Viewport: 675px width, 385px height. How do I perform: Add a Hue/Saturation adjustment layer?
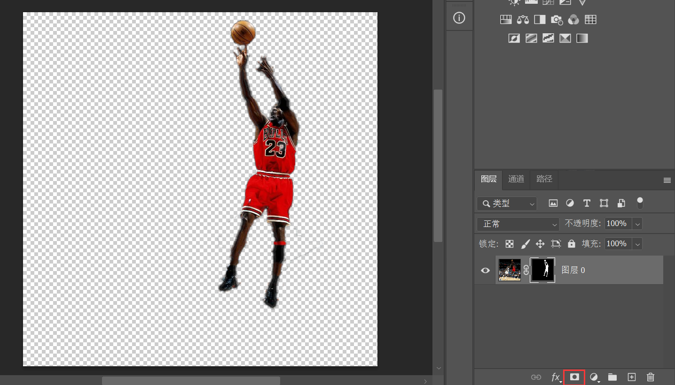click(506, 20)
